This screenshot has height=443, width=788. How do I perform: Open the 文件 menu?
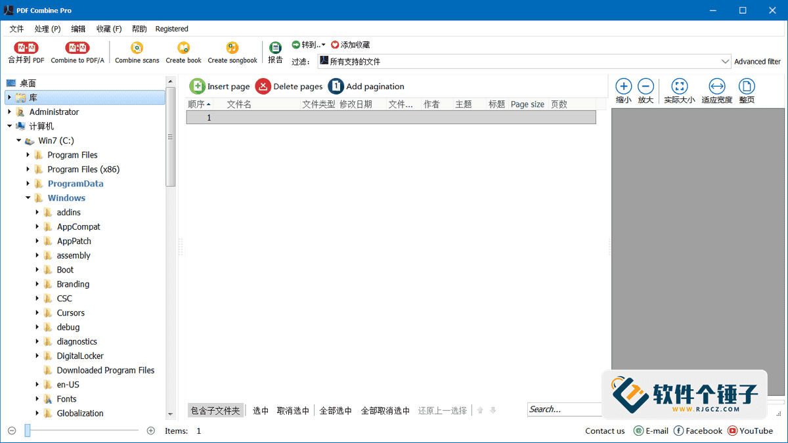(16, 28)
